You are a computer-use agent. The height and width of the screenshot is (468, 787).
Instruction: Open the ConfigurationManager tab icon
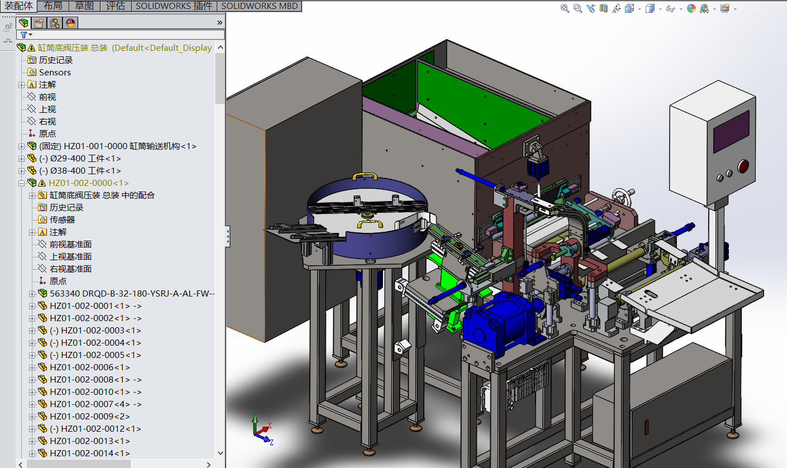(55, 23)
